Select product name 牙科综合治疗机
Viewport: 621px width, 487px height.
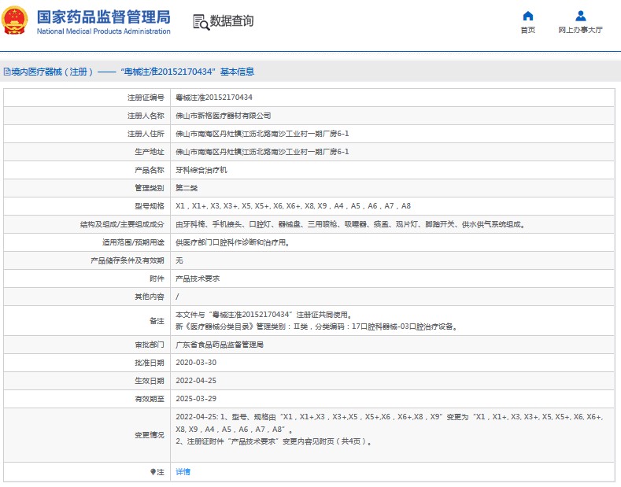click(201, 170)
